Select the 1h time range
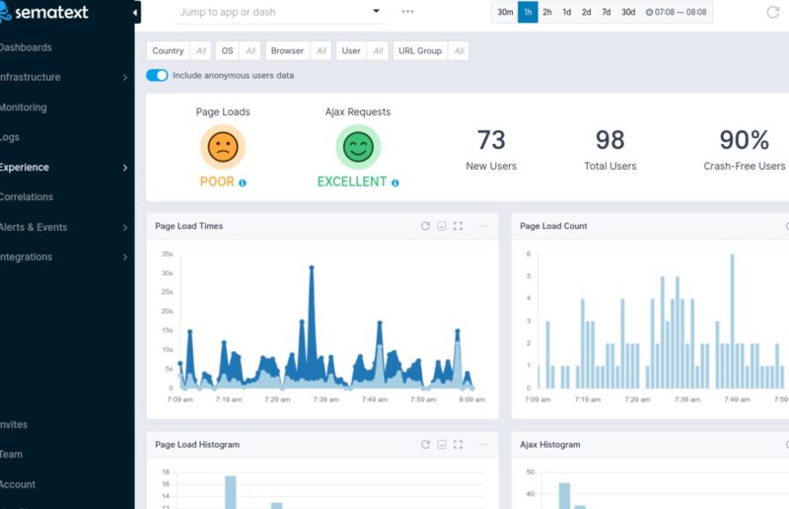 click(528, 12)
